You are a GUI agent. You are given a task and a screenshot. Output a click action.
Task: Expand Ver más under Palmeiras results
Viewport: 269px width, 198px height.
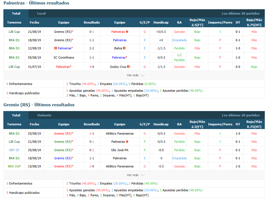[136, 75]
